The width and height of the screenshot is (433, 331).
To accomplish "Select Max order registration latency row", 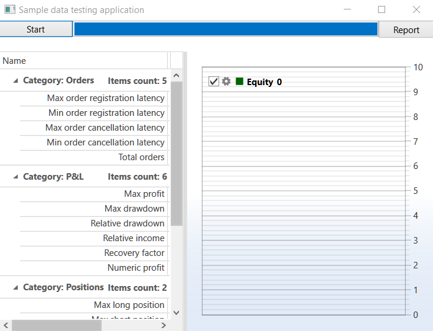I will point(106,98).
